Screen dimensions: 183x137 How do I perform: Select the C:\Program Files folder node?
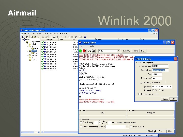click(x=34, y=42)
